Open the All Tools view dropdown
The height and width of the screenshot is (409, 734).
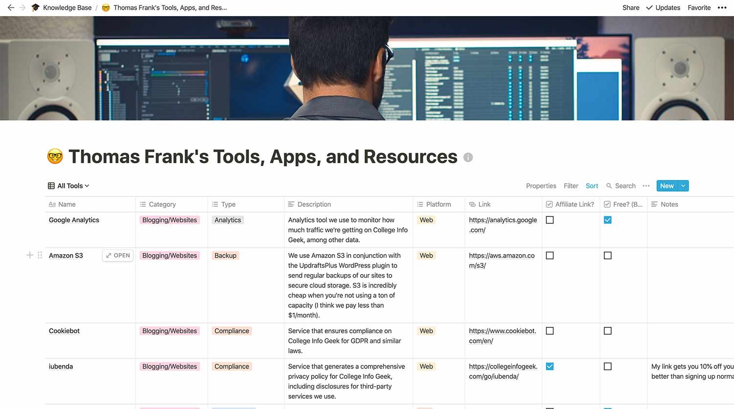pos(68,186)
